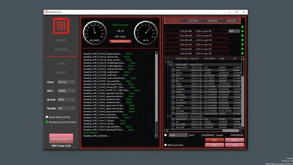Click the Write button

point(215,145)
